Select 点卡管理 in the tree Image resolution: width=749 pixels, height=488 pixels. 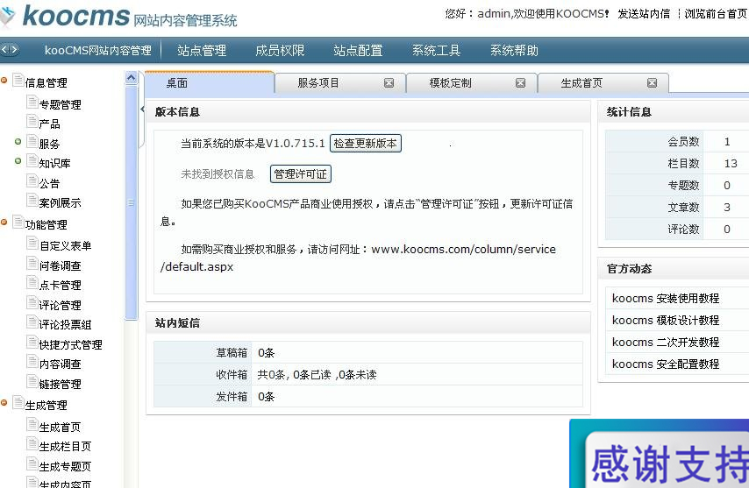[61, 286]
